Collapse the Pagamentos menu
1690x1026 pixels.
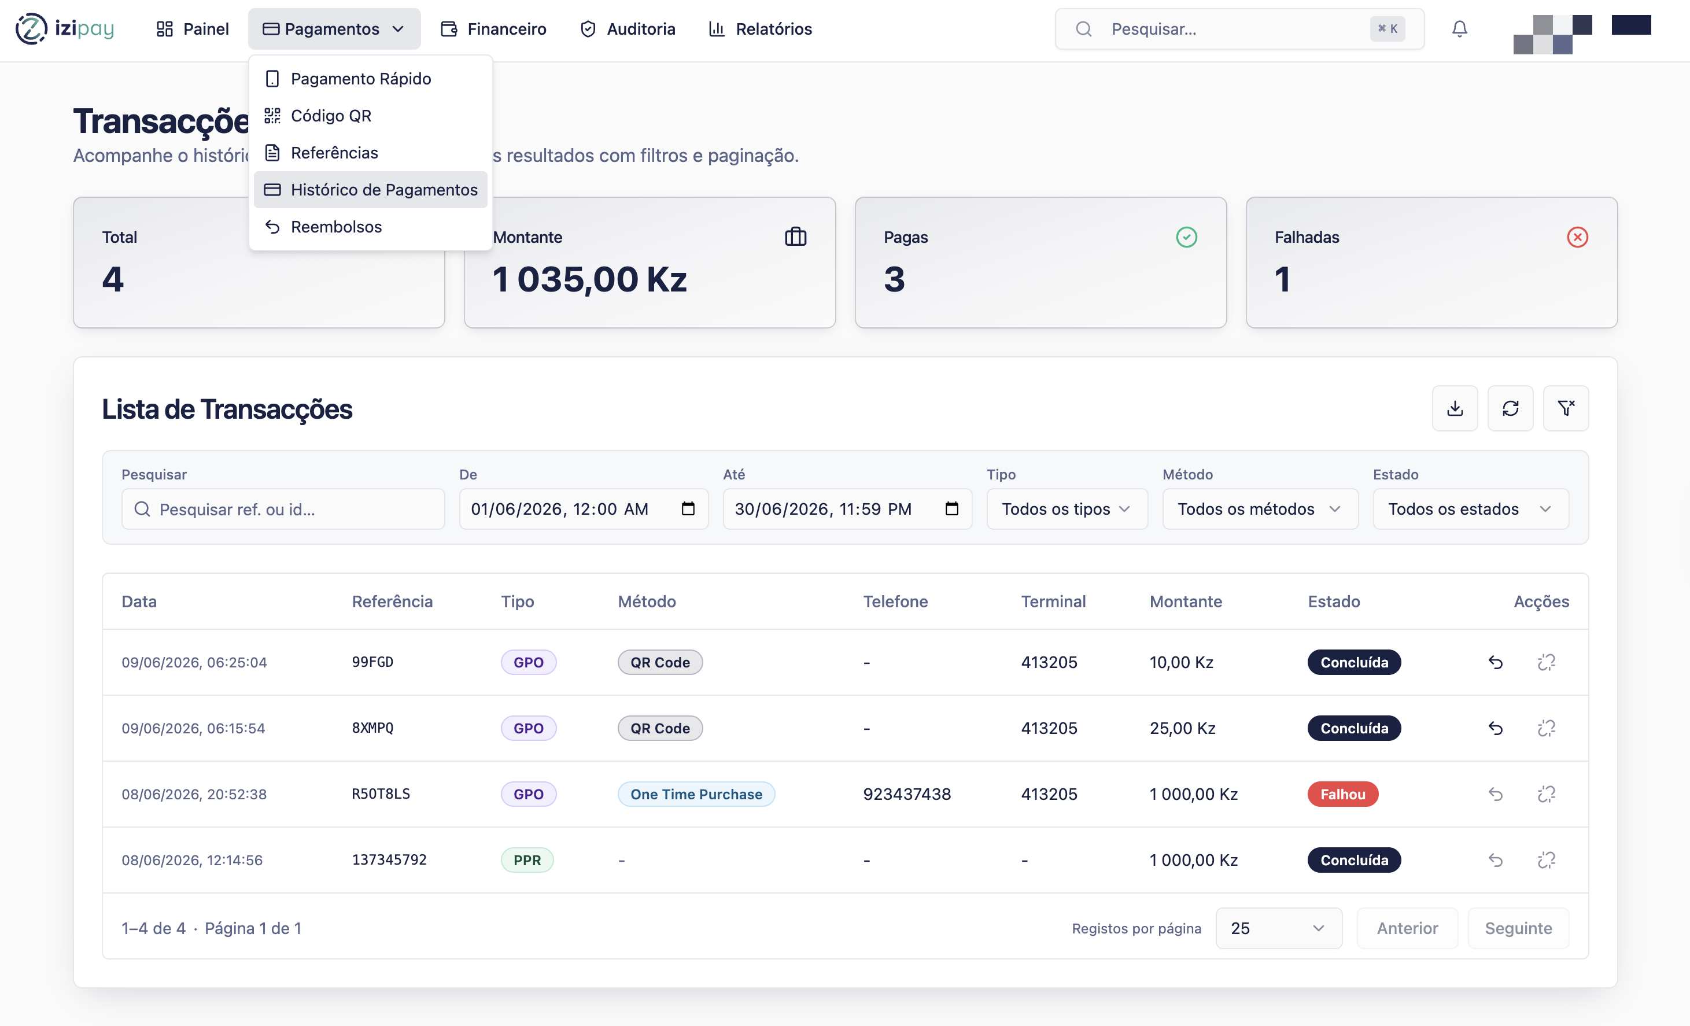tap(334, 29)
